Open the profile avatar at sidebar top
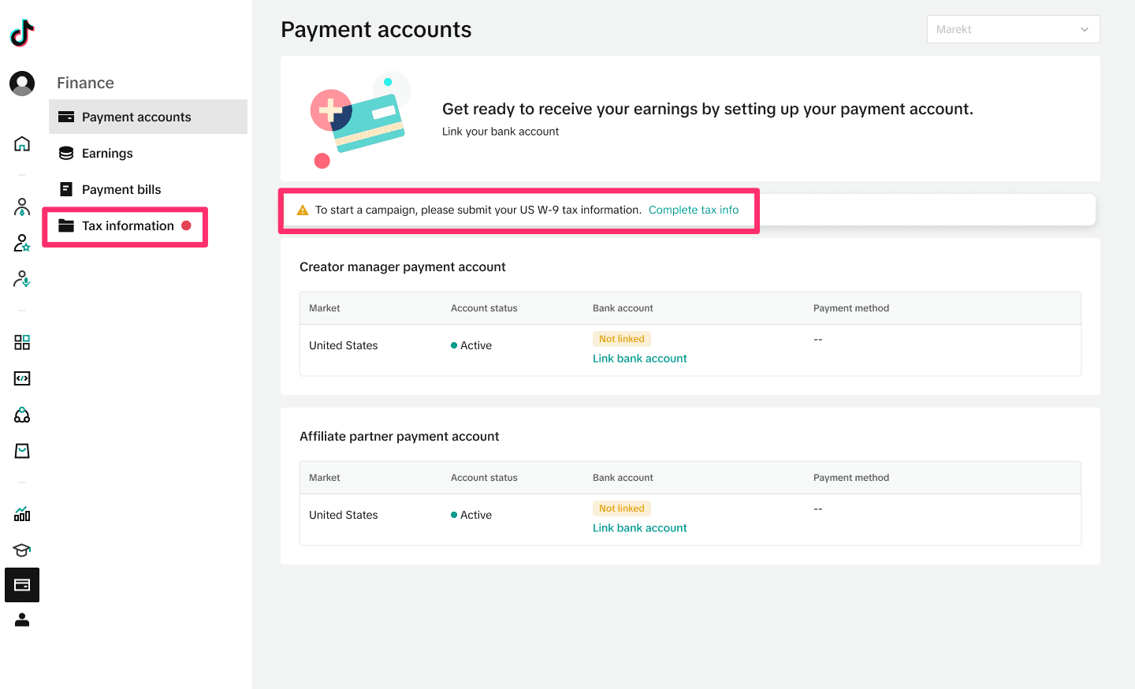The width and height of the screenshot is (1135, 689). 21,83
